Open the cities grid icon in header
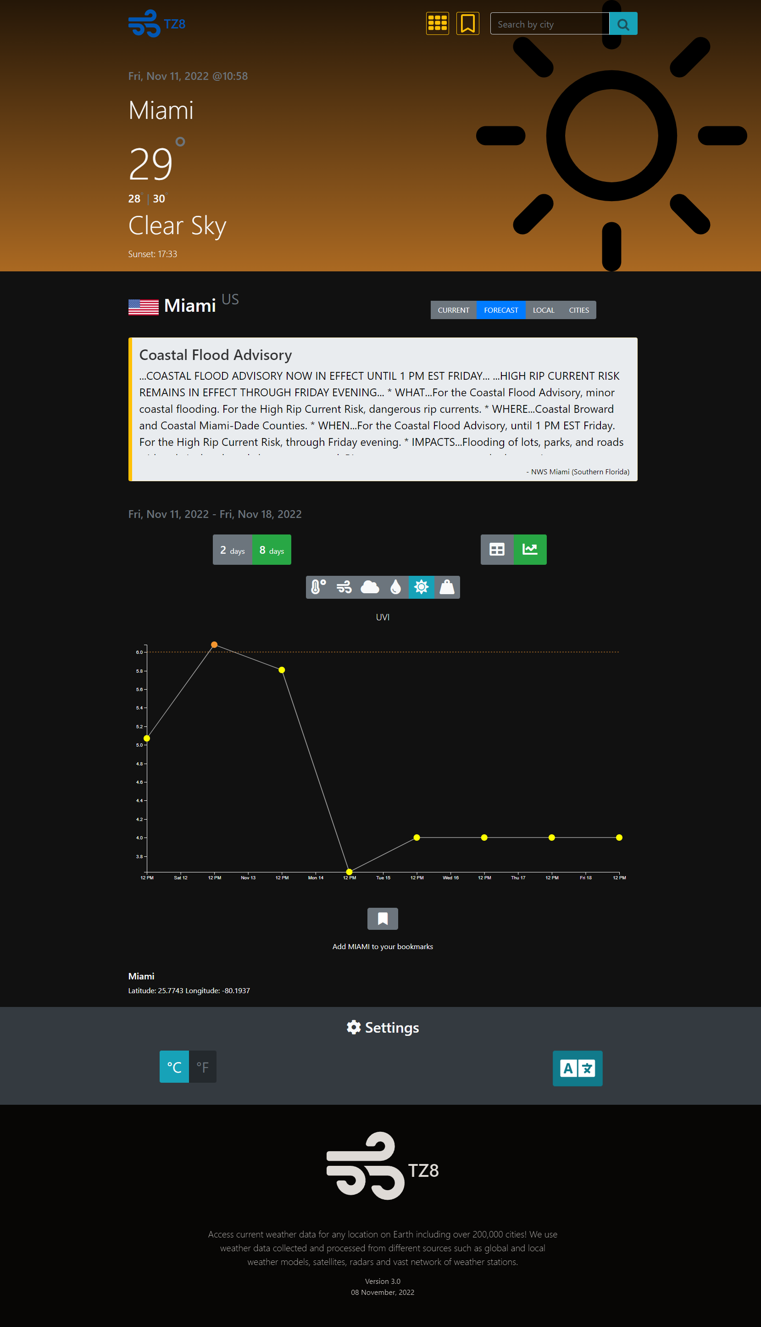761x1327 pixels. click(437, 23)
